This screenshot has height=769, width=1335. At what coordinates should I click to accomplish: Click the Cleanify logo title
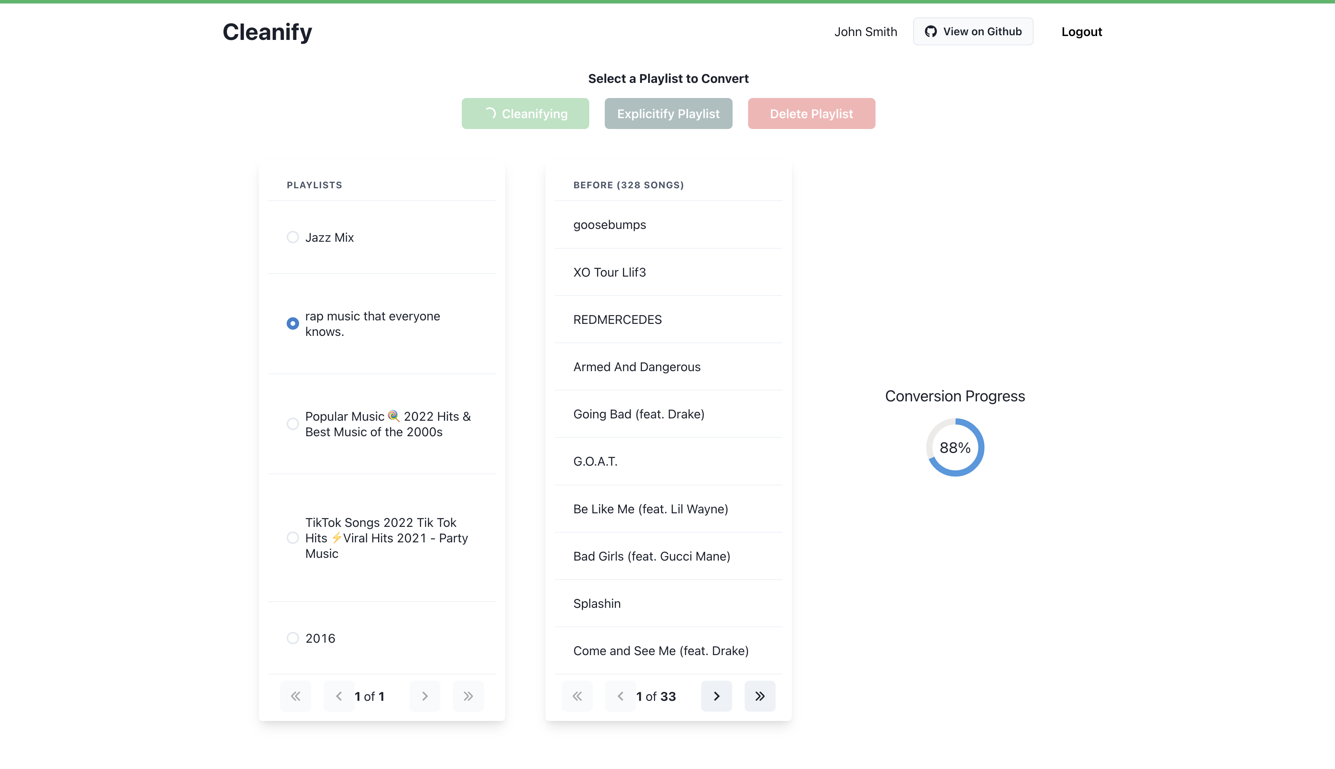(267, 32)
